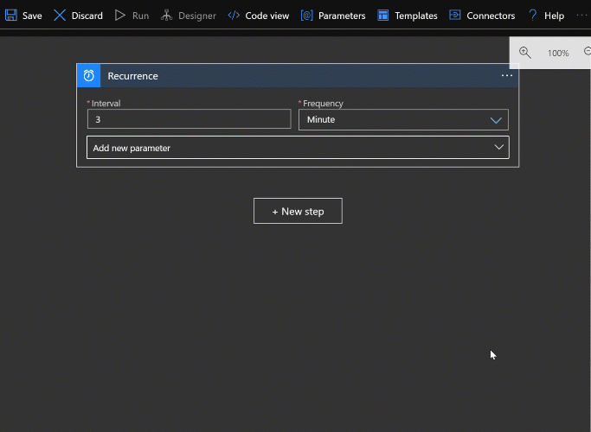Zoom in with the magnifier plus icon
Image resolution: width=591 pixels, height=432 pixels.
click(525, 53)
